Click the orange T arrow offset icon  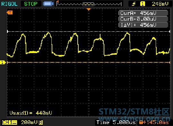tap(142, 122)
